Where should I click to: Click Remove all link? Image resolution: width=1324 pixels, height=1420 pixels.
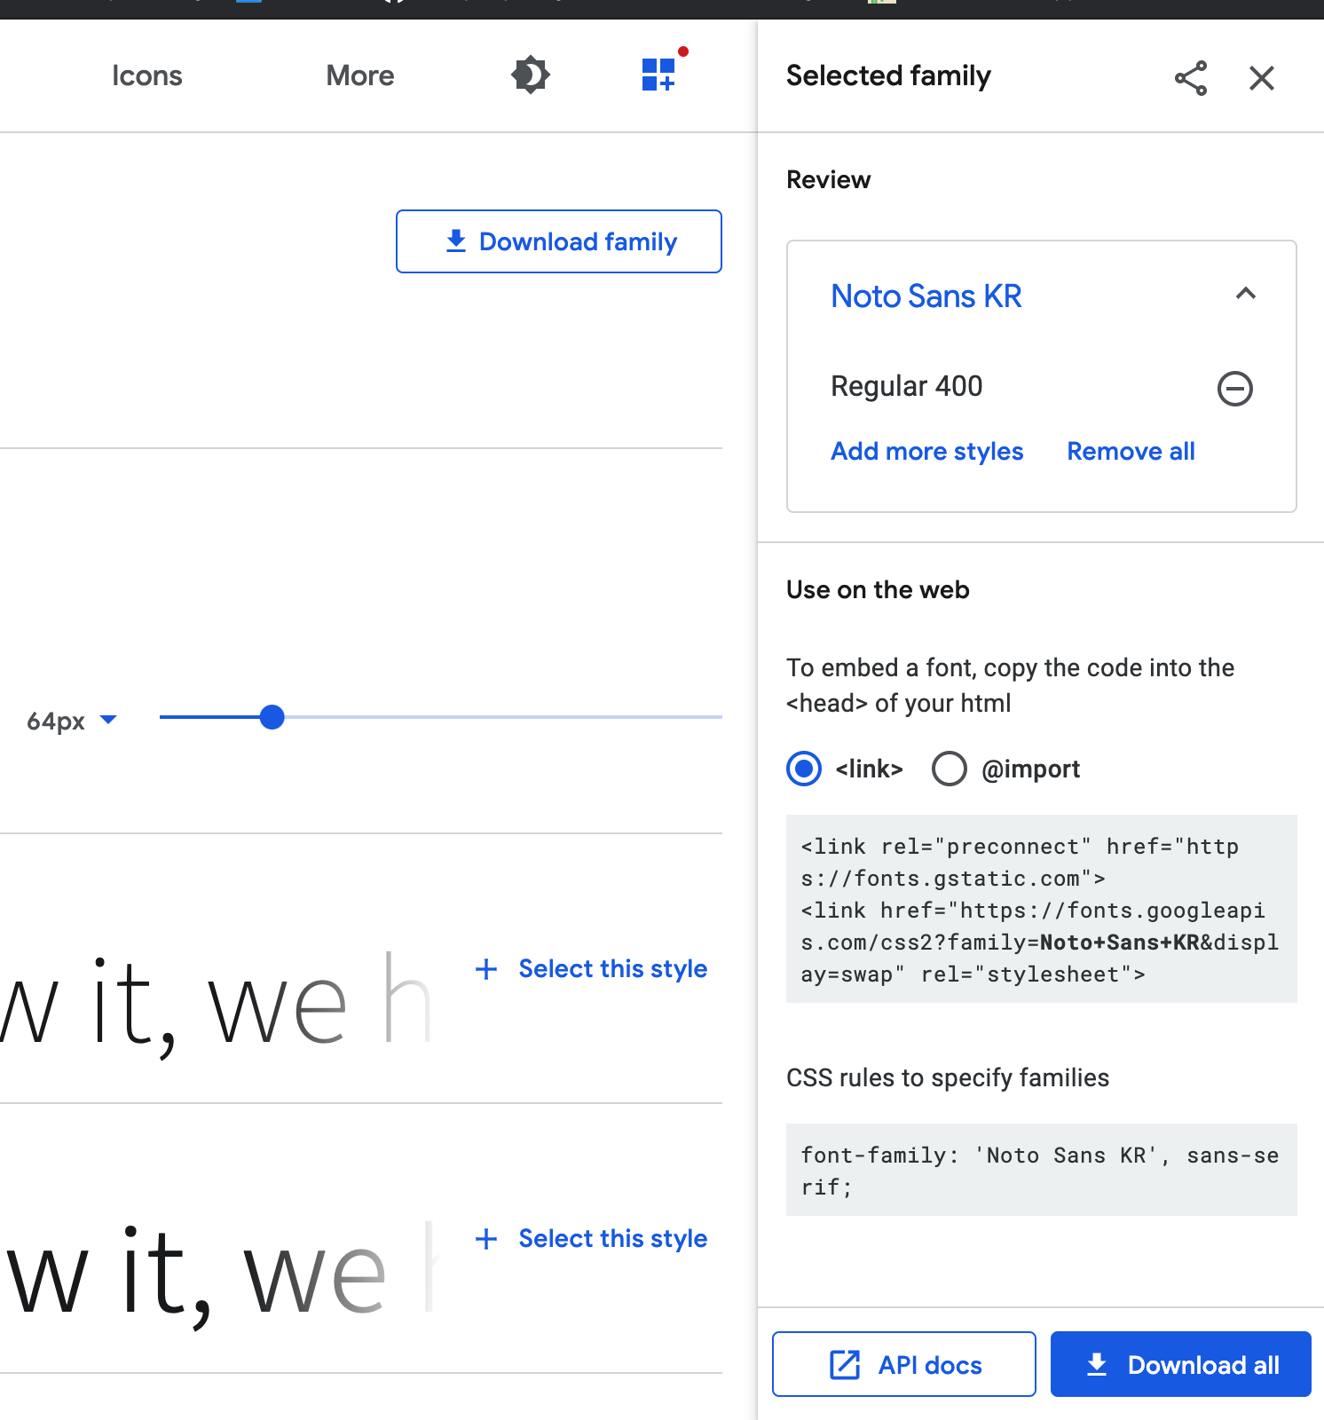(1131, 452)
